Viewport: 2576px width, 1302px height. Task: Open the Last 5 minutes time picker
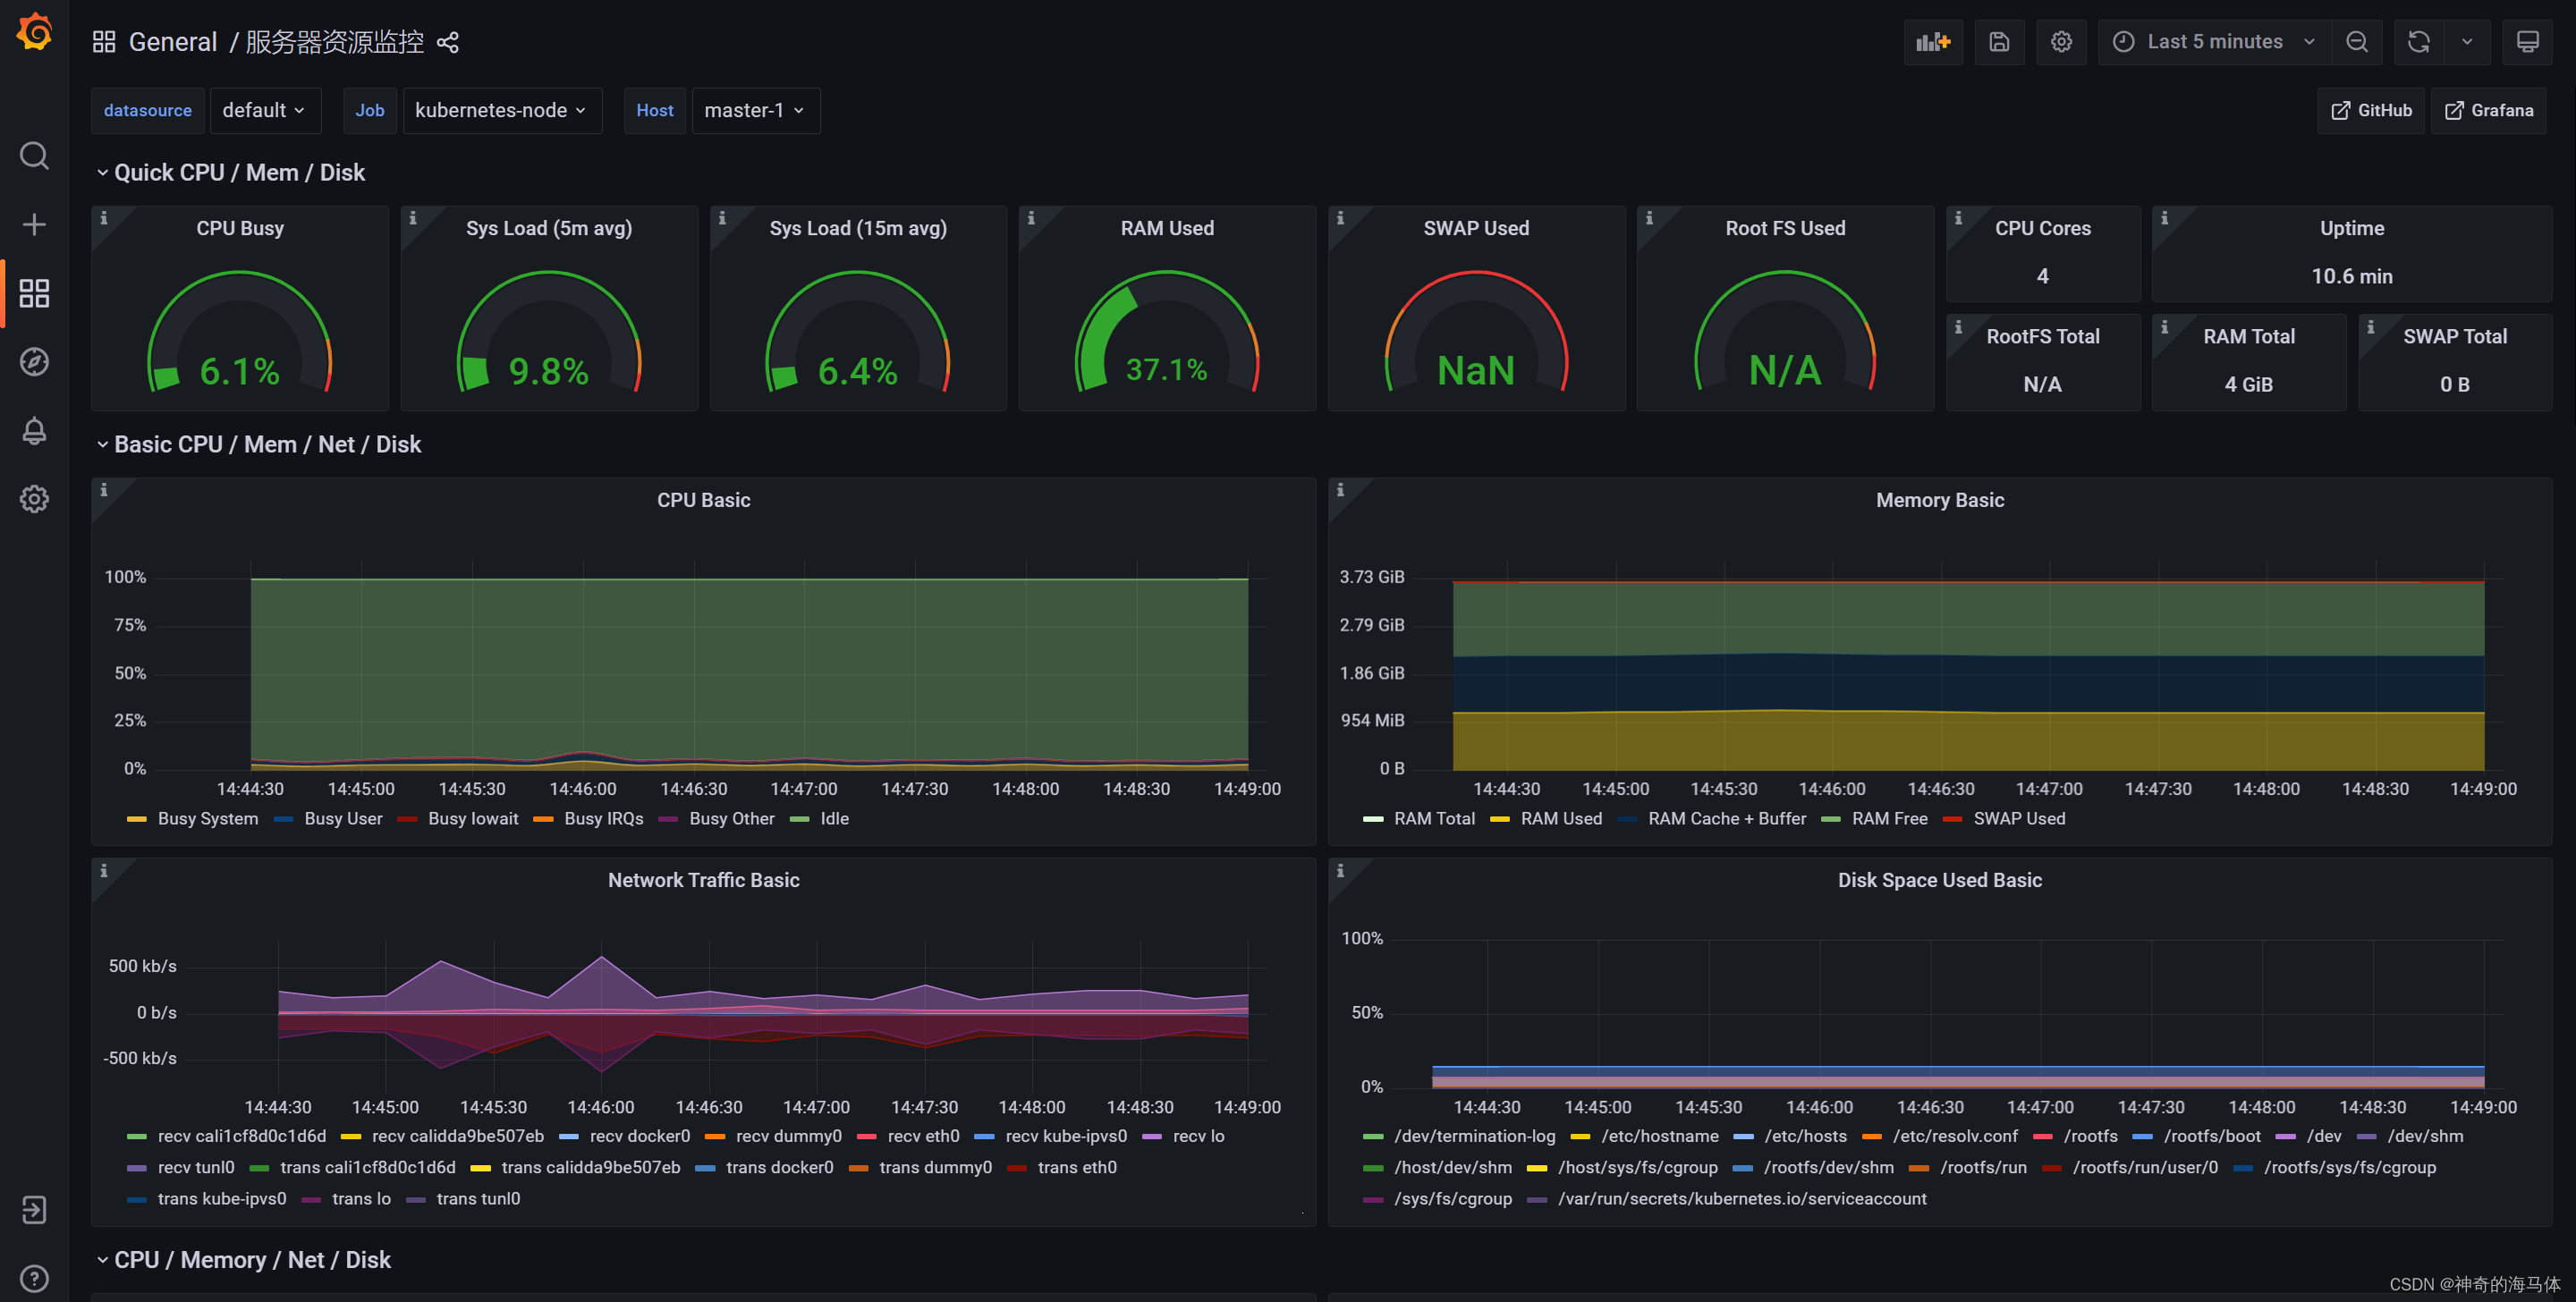point(2214,42)
